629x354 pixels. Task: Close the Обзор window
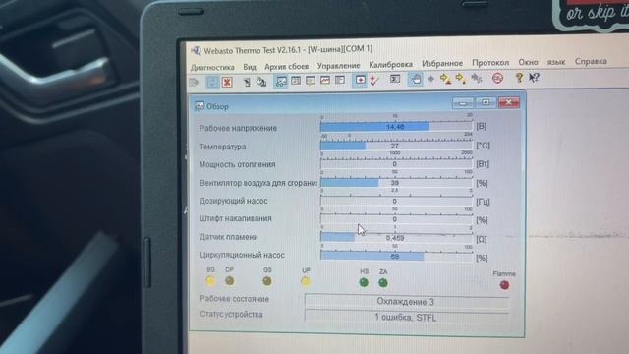[x=509, y=102]
